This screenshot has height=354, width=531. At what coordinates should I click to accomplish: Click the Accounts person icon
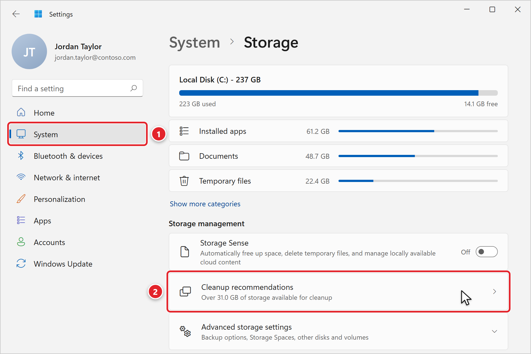[21, 242]
